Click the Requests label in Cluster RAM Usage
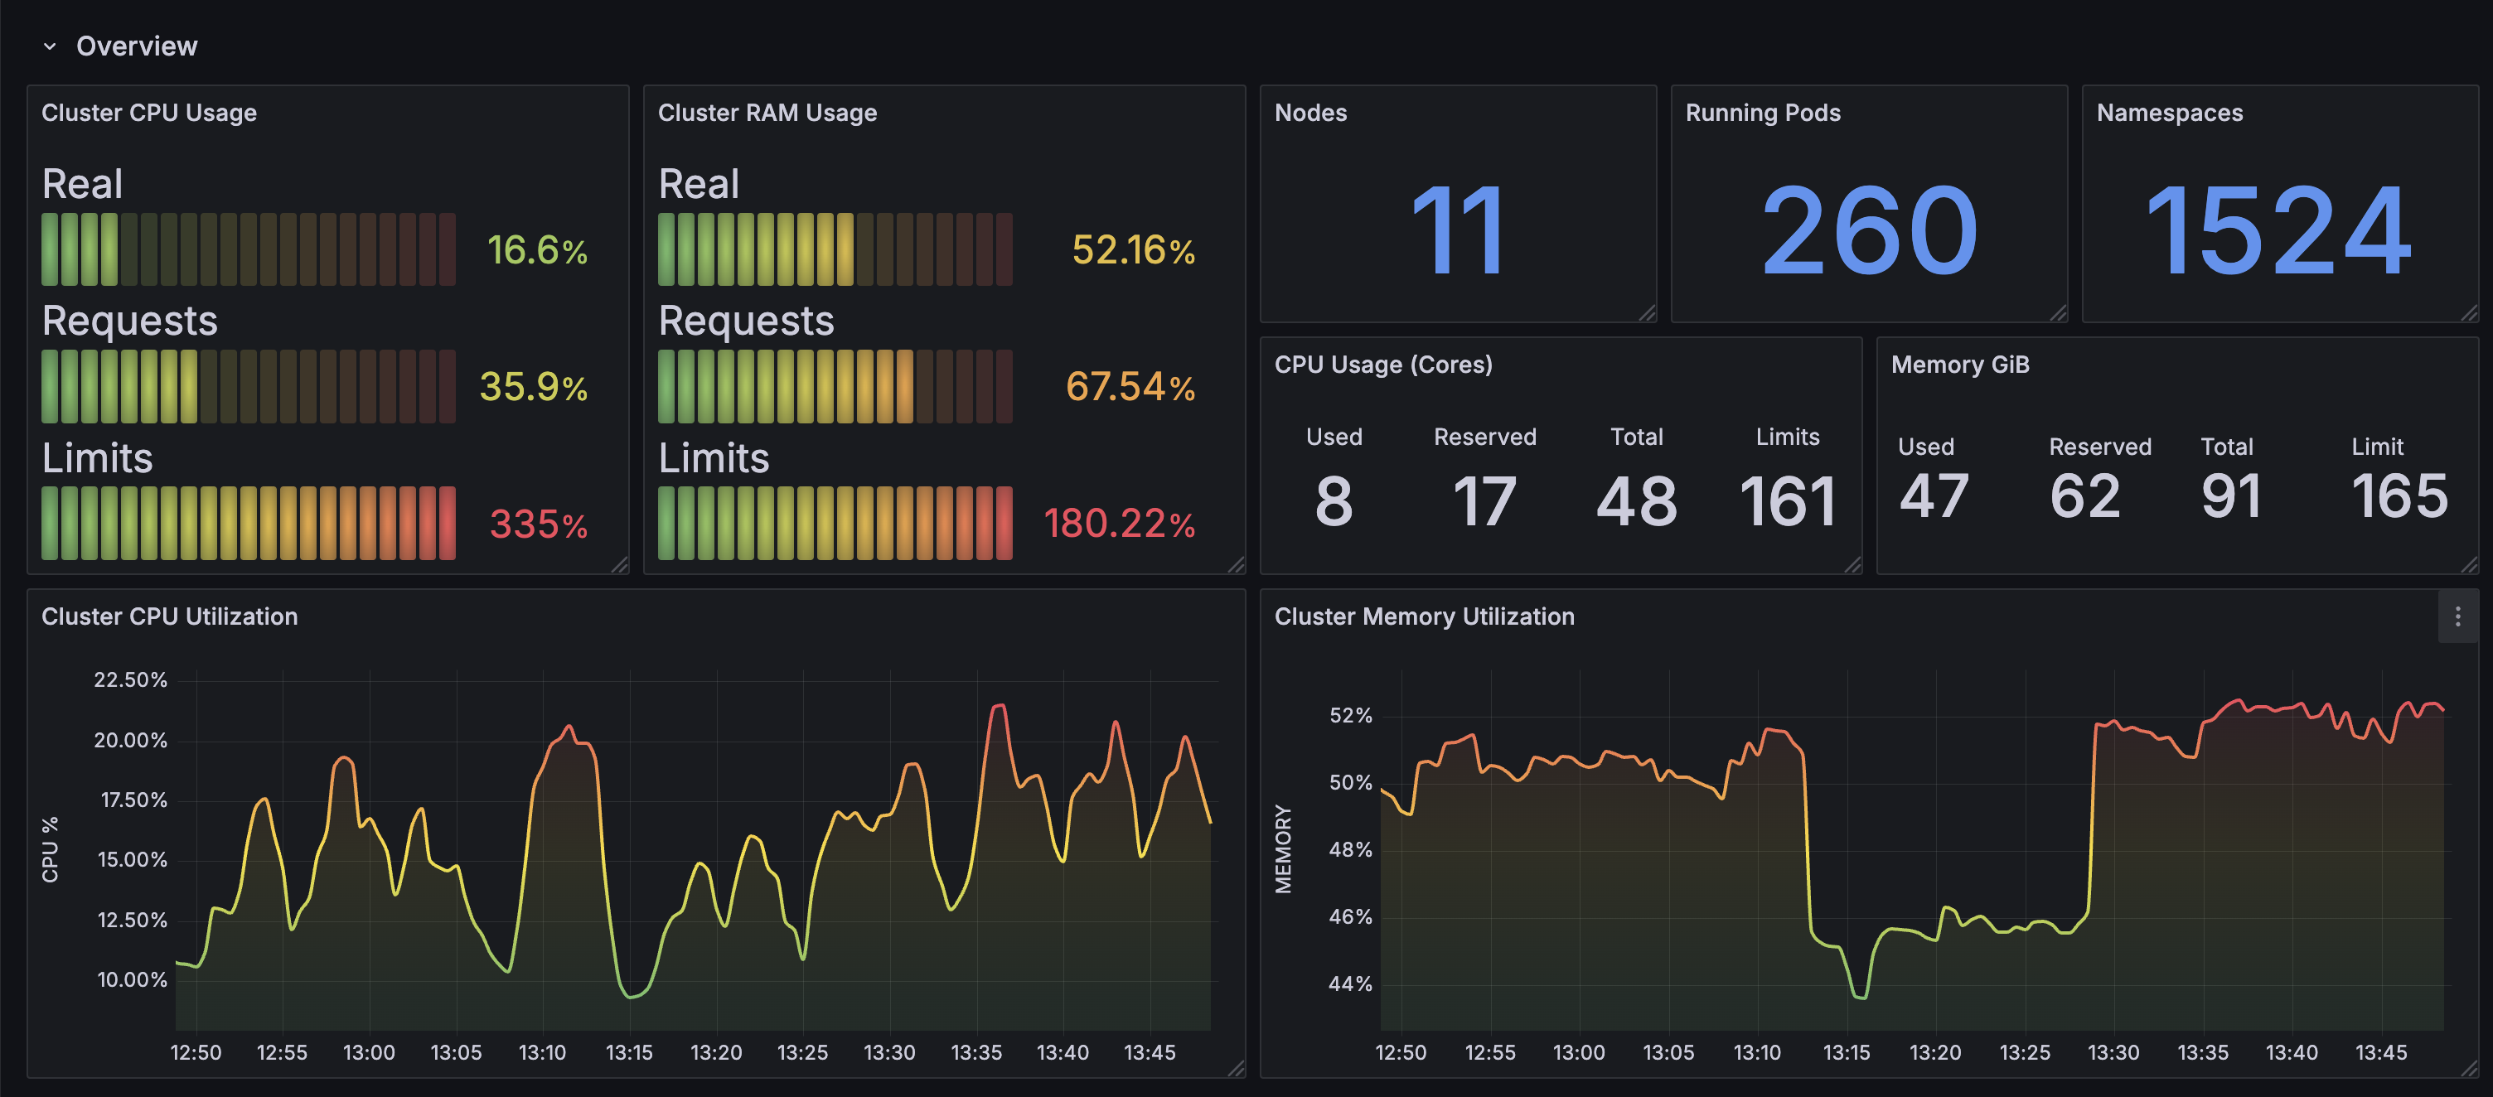This screenshot has height=1097, width=2493. click(x=746, y=321)
